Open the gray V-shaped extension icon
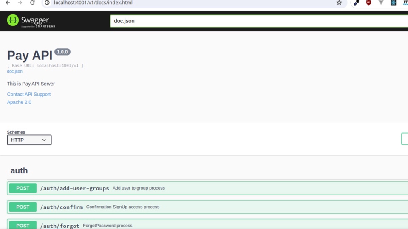 pyautogui.click(x=381, y=3)
